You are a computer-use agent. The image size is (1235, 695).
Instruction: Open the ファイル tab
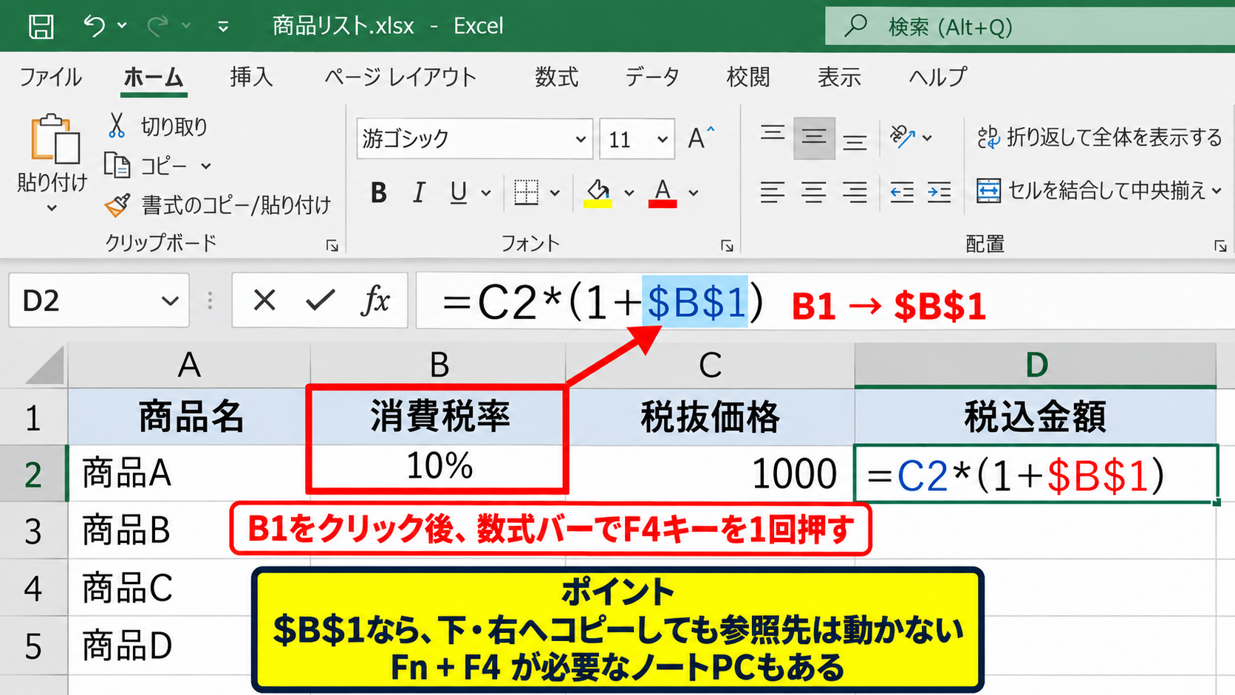click(51, 77)
